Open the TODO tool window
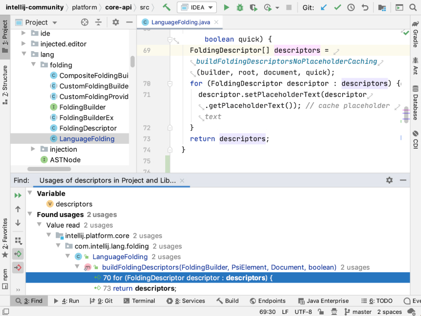Image resolution: width=421 pixels, height=316 pixels. coord(381,301)
